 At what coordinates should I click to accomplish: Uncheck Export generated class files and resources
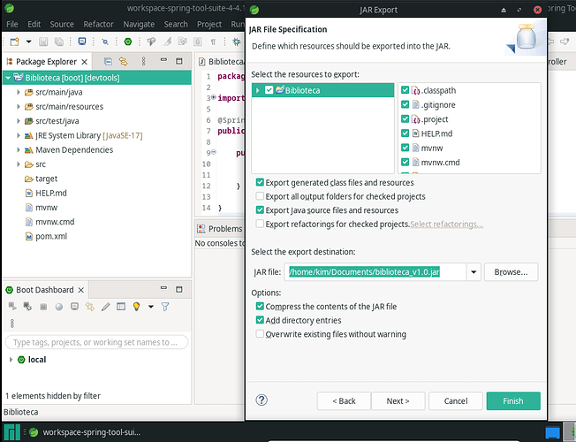click(260, 182)
